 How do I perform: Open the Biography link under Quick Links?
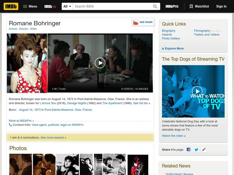[x=169, y=30]
